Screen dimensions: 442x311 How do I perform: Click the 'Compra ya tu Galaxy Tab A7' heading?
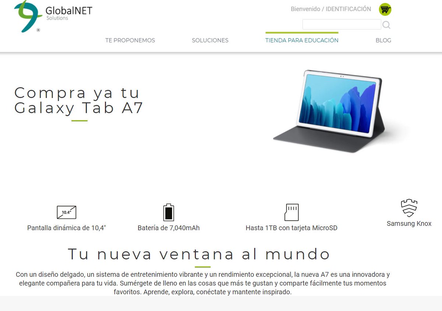tap(78, 100)
